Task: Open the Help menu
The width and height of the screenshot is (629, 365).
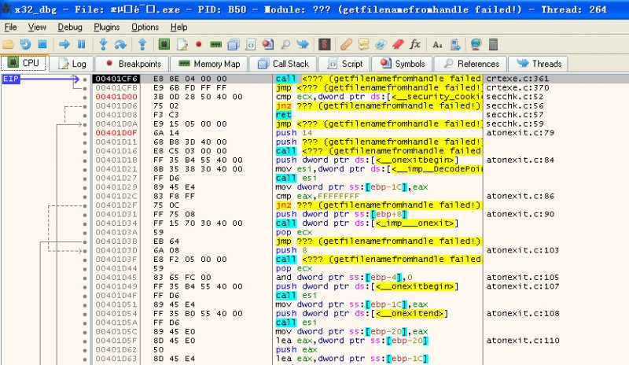Action: [178, 27]
